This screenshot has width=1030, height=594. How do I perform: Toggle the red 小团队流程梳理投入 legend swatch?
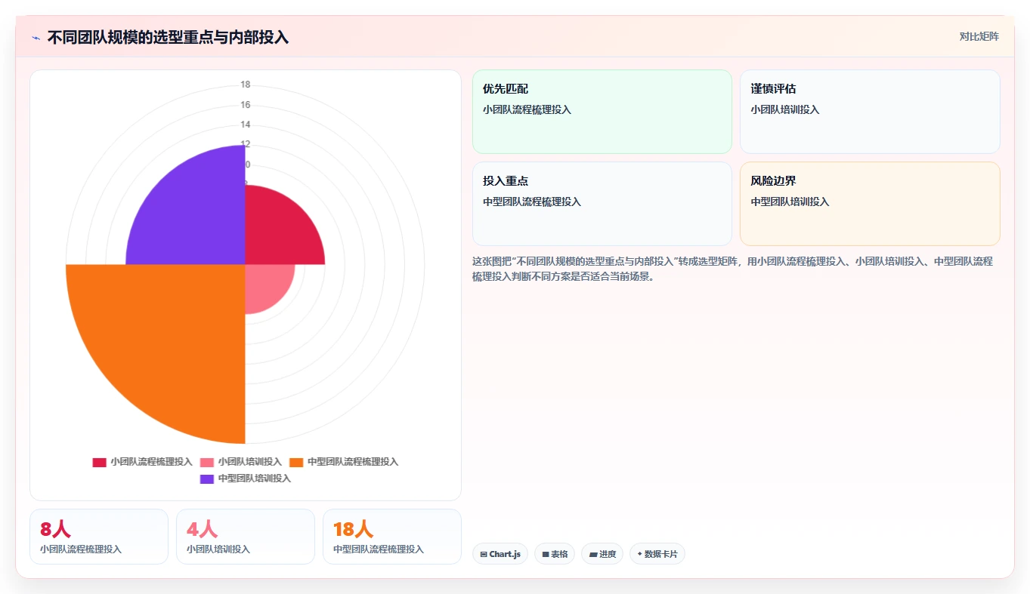tap(100, 462)
